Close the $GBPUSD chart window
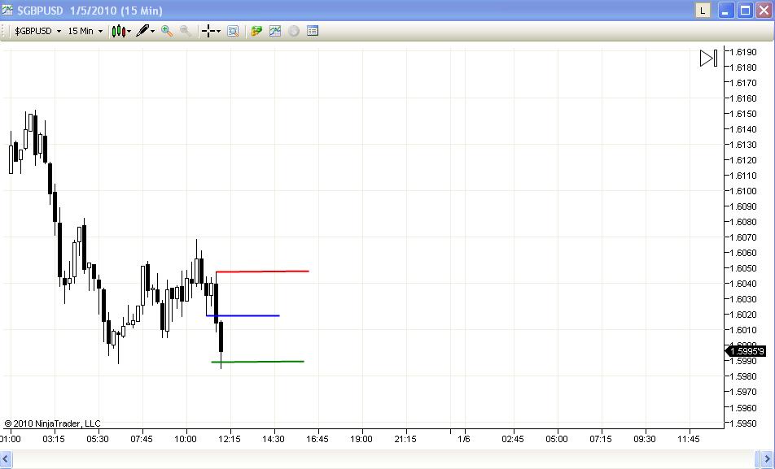The width and height of the screenshot is (775, 469). tap(764, 11)
